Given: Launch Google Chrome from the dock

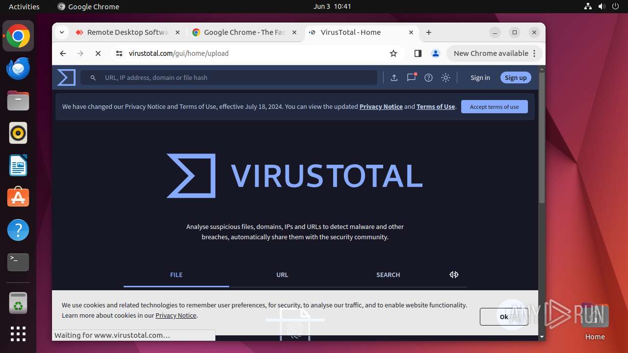Looking at the screenshot, I should [x=18, y=36].
